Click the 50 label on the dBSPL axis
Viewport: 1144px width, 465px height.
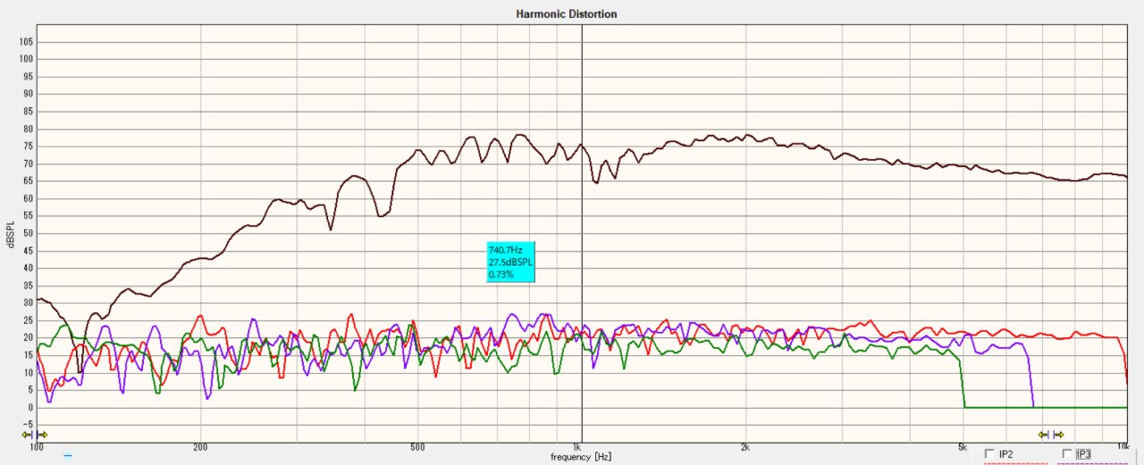29,233
